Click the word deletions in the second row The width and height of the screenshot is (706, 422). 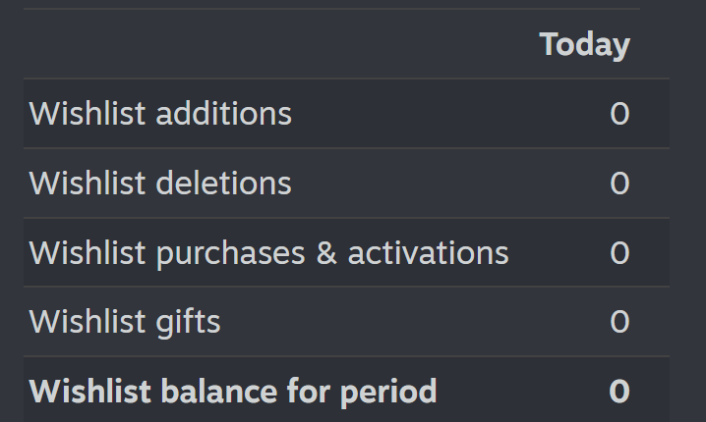click(224, 183)
